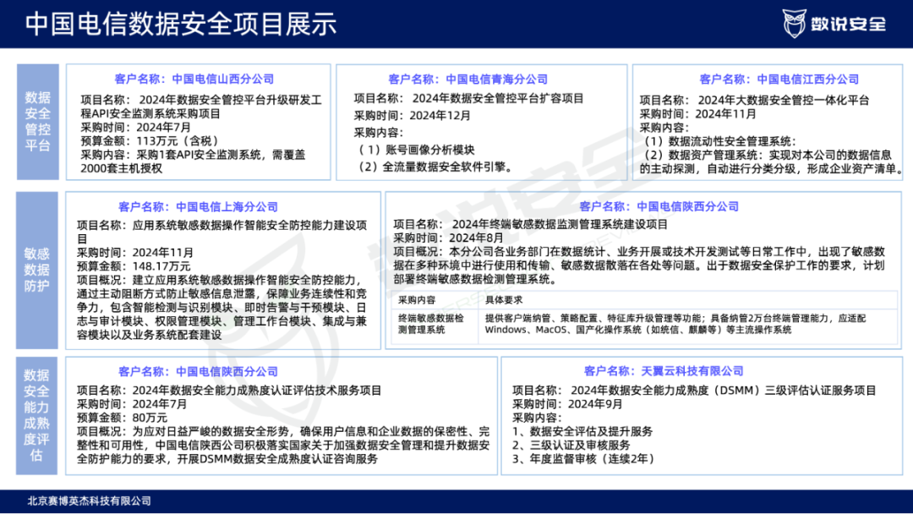The width and height of the screenshot is (913, 514).
Task: Click "项目名称：2024年终端敏感数据监测管理系统建设项目"
Action: click(x=530, y=224)
